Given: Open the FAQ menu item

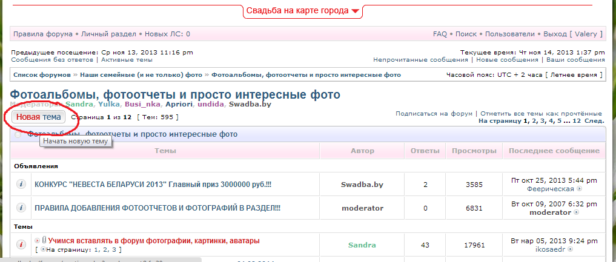Looking at the screenshot, I should coord(440,34).
